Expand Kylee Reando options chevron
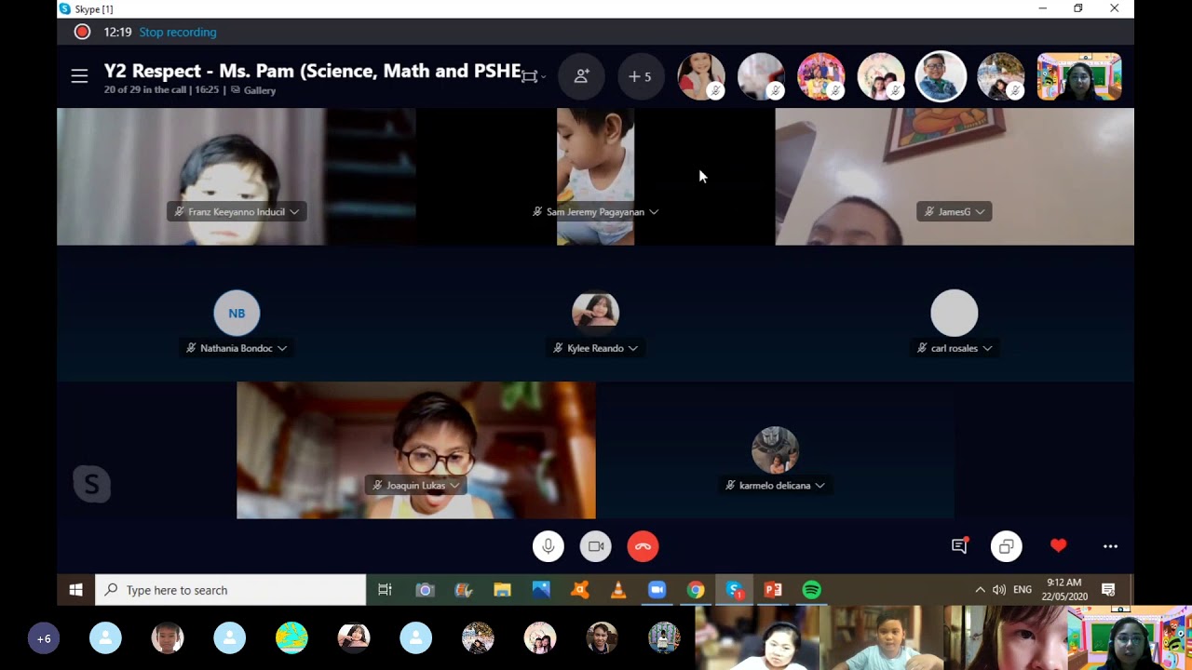 click(632, 348)
